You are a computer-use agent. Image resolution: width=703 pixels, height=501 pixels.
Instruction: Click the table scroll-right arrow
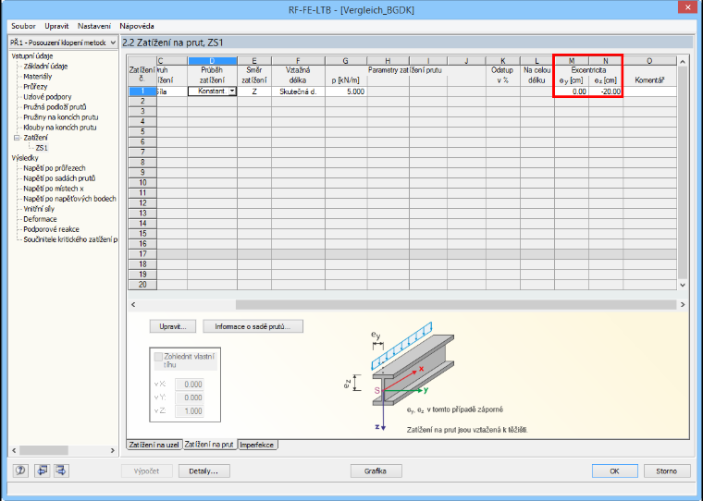pos(683,304)
